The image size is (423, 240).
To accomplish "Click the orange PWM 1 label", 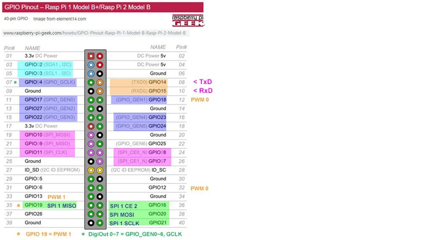I will 56,197.
